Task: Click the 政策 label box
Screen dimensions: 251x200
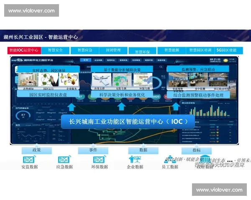Action: click(37, 150)
